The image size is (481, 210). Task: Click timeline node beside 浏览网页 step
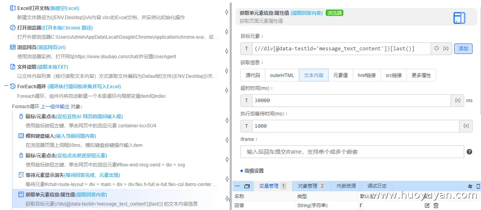click(227, 52)
